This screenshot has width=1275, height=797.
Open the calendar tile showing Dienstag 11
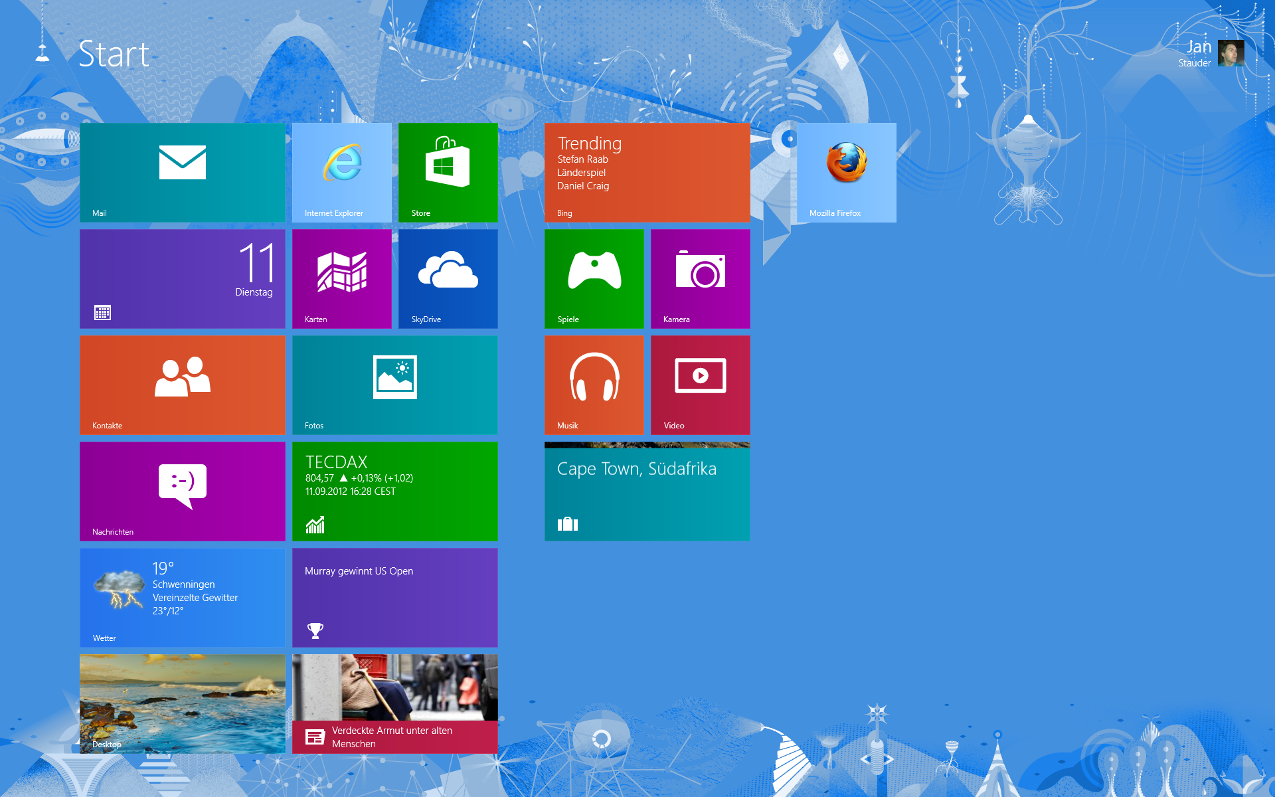182,278
